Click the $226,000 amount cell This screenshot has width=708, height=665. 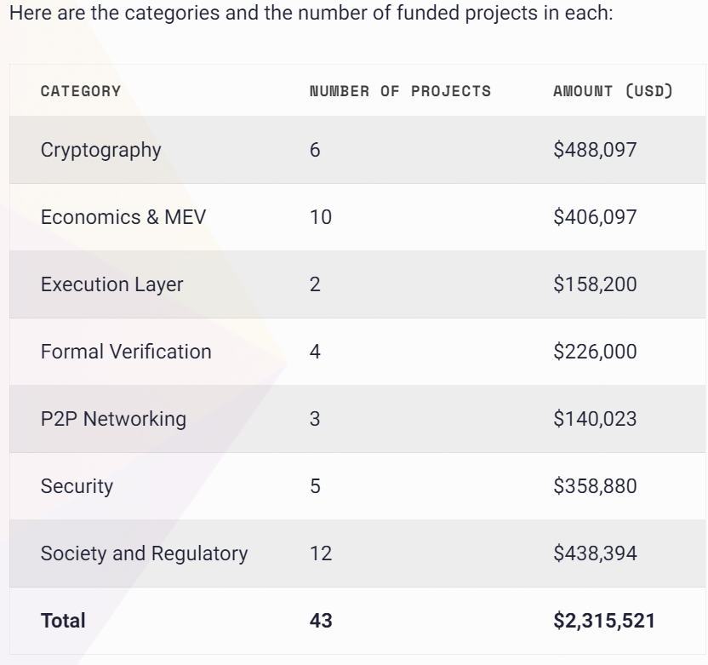tap(595, 352)
